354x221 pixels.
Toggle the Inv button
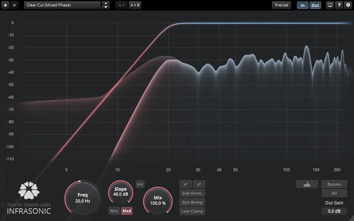pos(140,184)
